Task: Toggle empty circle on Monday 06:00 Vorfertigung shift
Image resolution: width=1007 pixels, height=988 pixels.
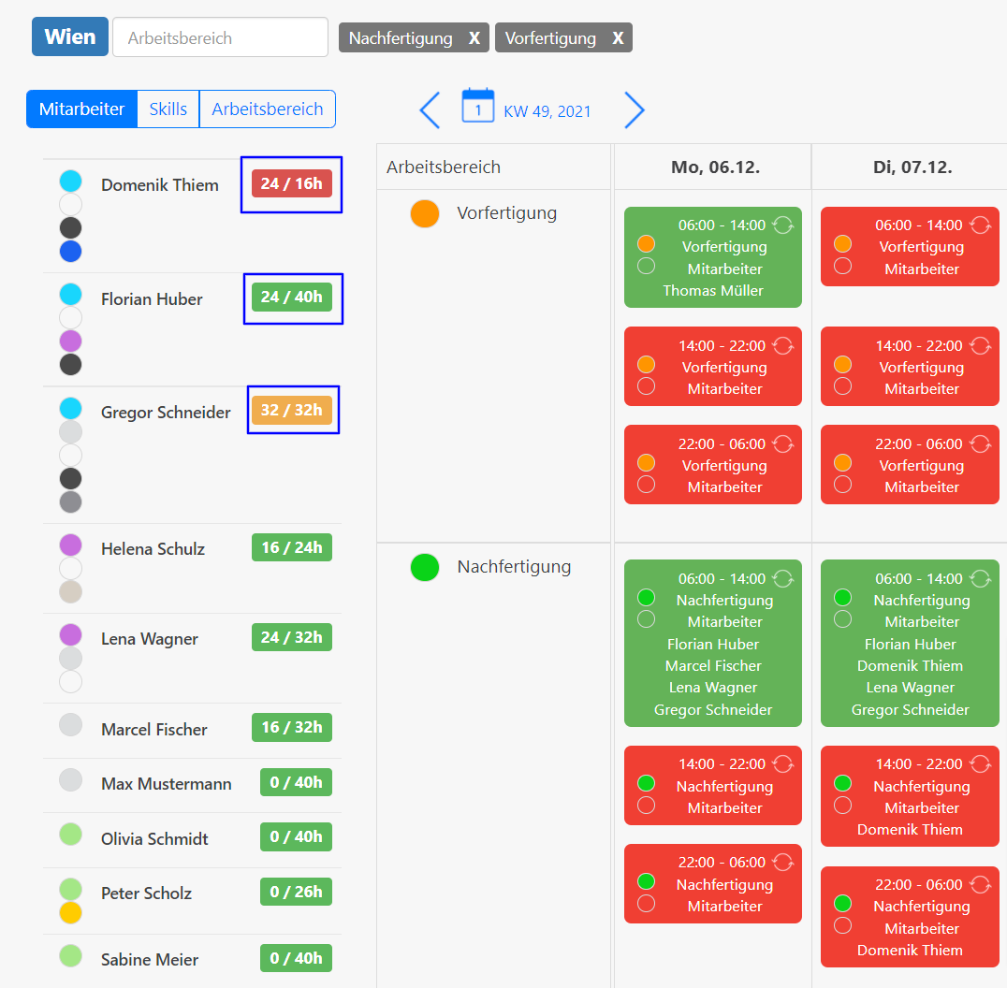Action: [x=646, y=267]
